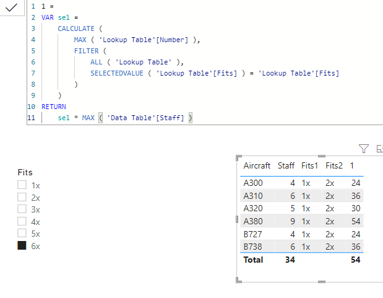Tick the 1x Fits slicer checkbox
Viewport: 383px width, 298px height.
coord(22,185)
